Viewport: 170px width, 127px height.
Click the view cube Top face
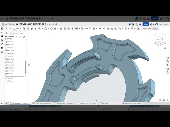tap(158, 39)
